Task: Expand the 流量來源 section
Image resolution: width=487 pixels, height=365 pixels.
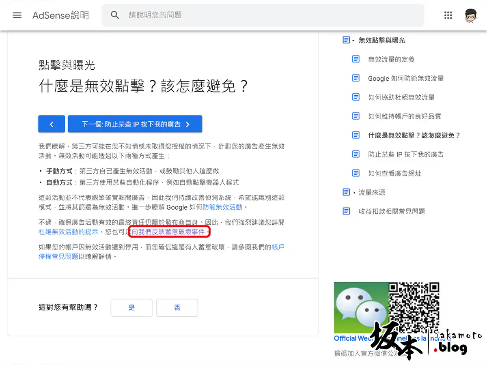Action: [354, 192]
